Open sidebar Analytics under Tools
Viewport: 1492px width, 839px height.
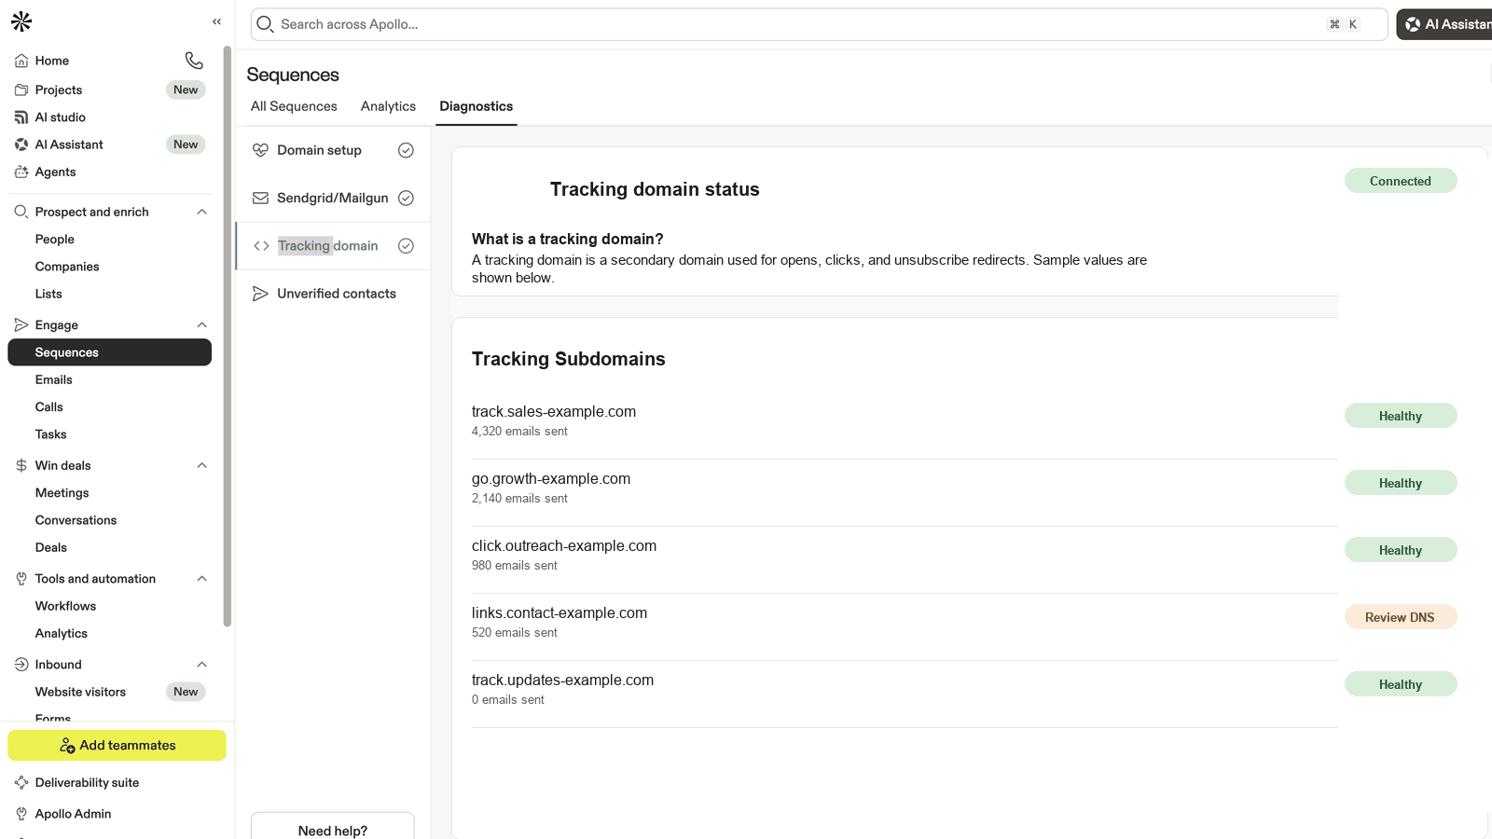pyautogui.click(x=62, y=633)
